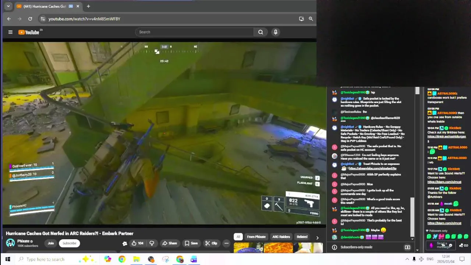Open the YouTube hamburger guide menu
This screenshot has width=471, height=265.
[10, 32]
